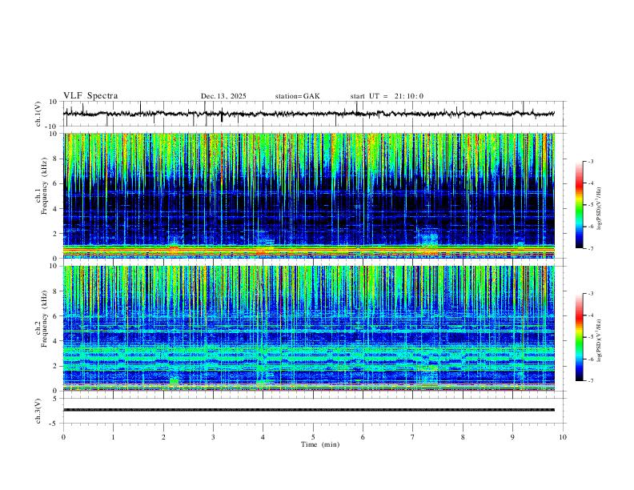The width and height of the screenshot is (634, 490).
Task: Click time axis tick label "8"
Action: click(x=463, y=437)
